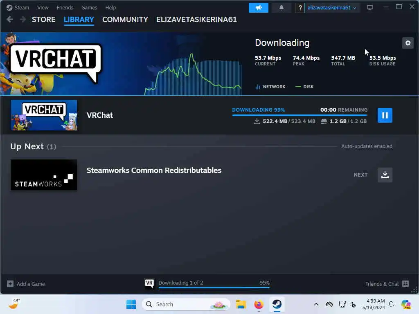
Task: Click the VRChat download progress bar
Action: (x=300, y=115)
